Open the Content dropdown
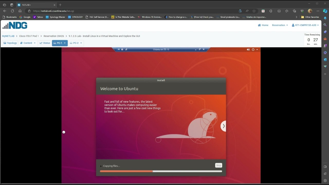 (28, 43)
